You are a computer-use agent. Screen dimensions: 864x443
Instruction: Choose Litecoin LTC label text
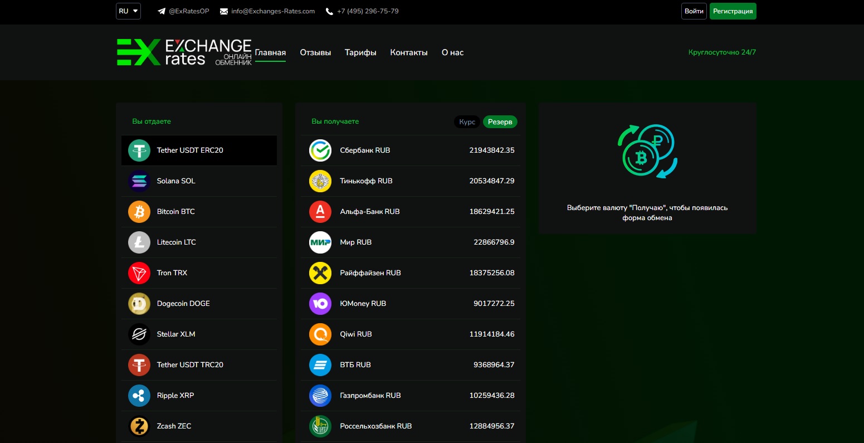177,242
